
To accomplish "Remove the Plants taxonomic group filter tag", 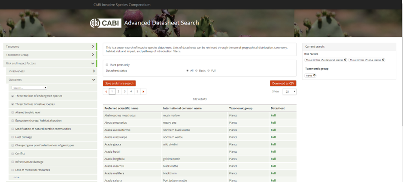I will tap(314, 75).
